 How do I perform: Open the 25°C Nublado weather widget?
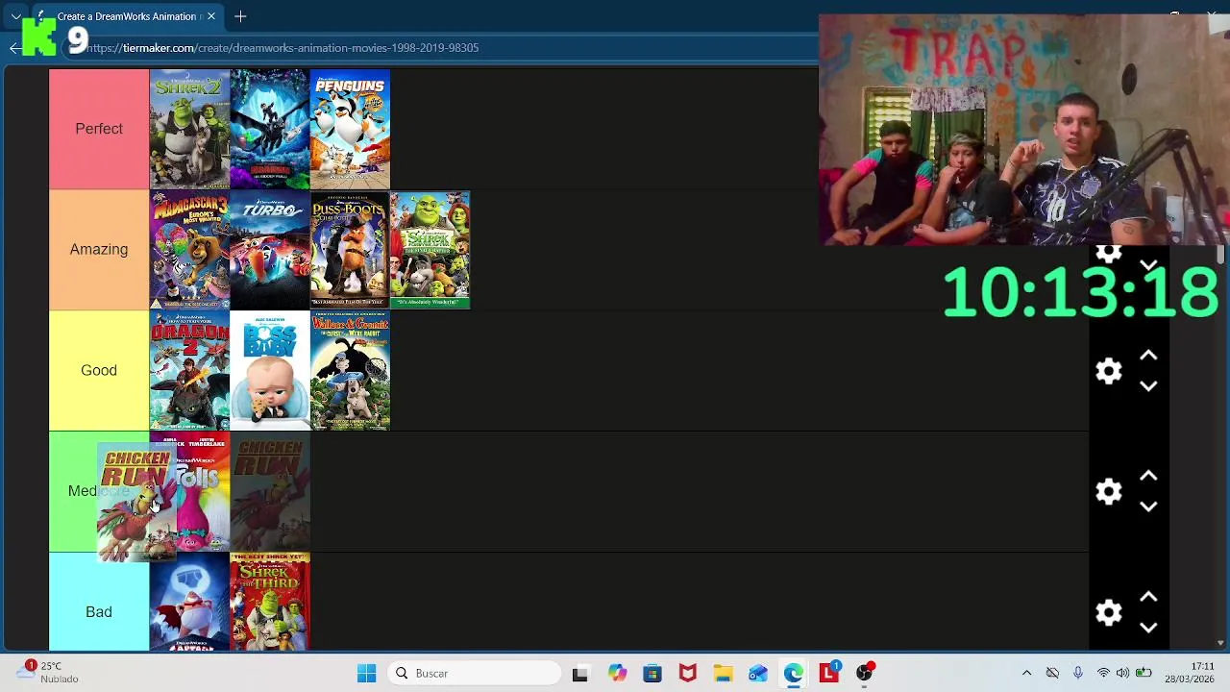[46, 673]
